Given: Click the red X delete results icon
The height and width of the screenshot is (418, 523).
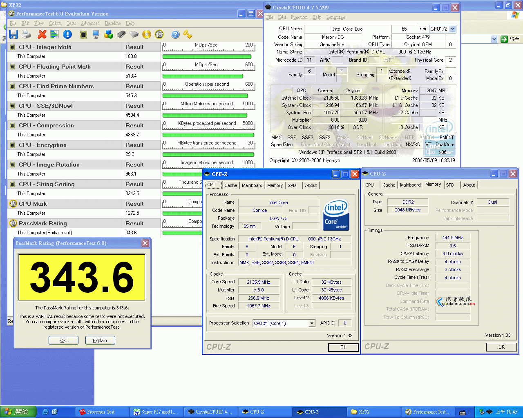Looking at the screenshot, I should [42, 34].
